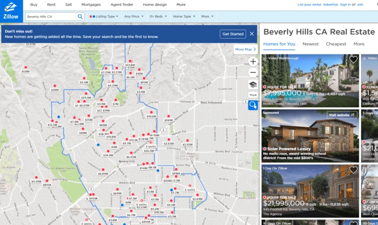Click the search magnifier icon
Image resolution: width=378 pixels, height=225 pixels.
click(x=80, y=16)
